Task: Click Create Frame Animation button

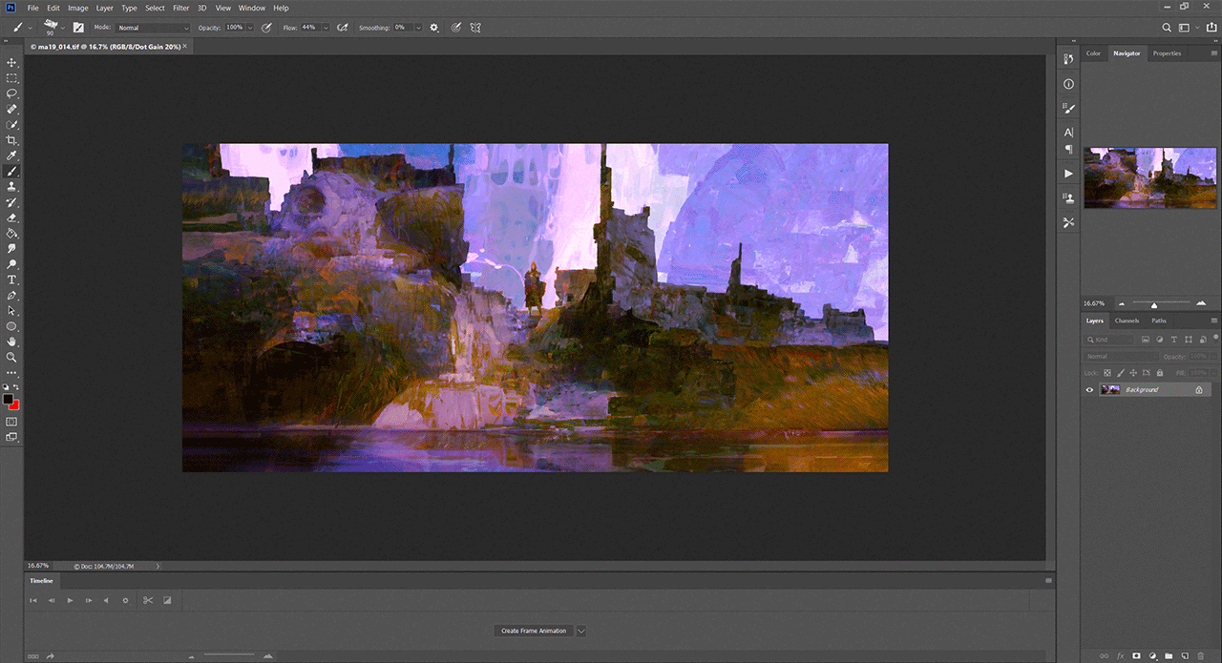Action: click(x=534, y=631)
